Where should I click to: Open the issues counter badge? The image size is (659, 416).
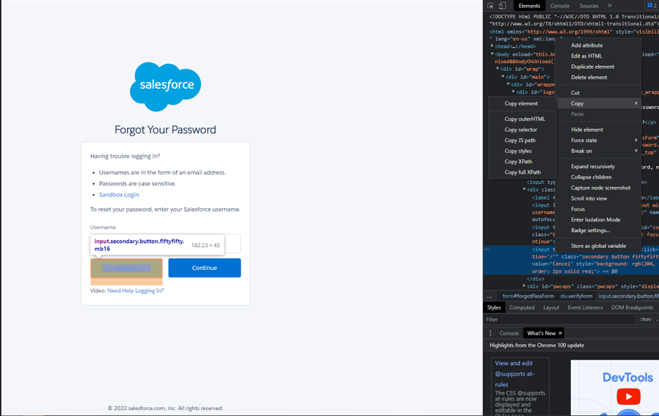click(x=652, y=6)
